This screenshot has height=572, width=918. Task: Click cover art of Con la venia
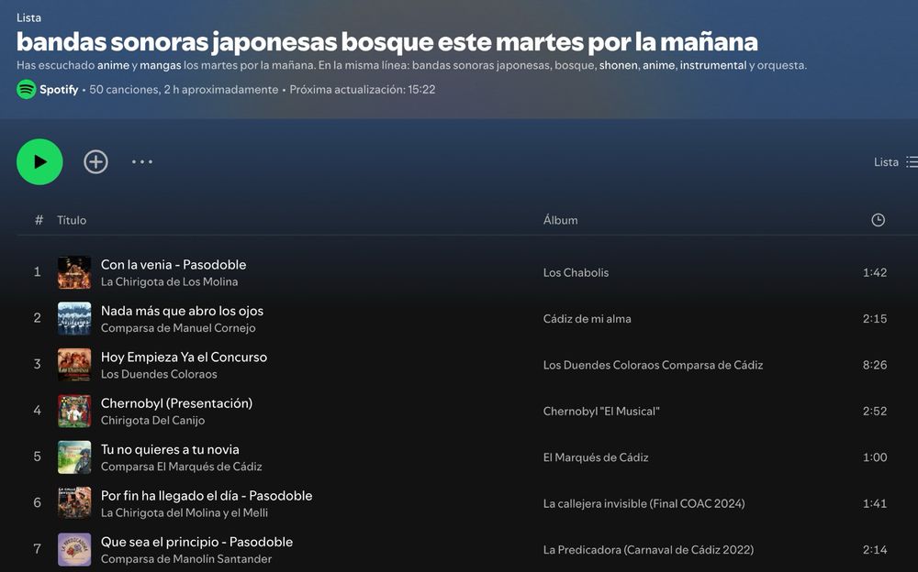(x=74, y=272)
